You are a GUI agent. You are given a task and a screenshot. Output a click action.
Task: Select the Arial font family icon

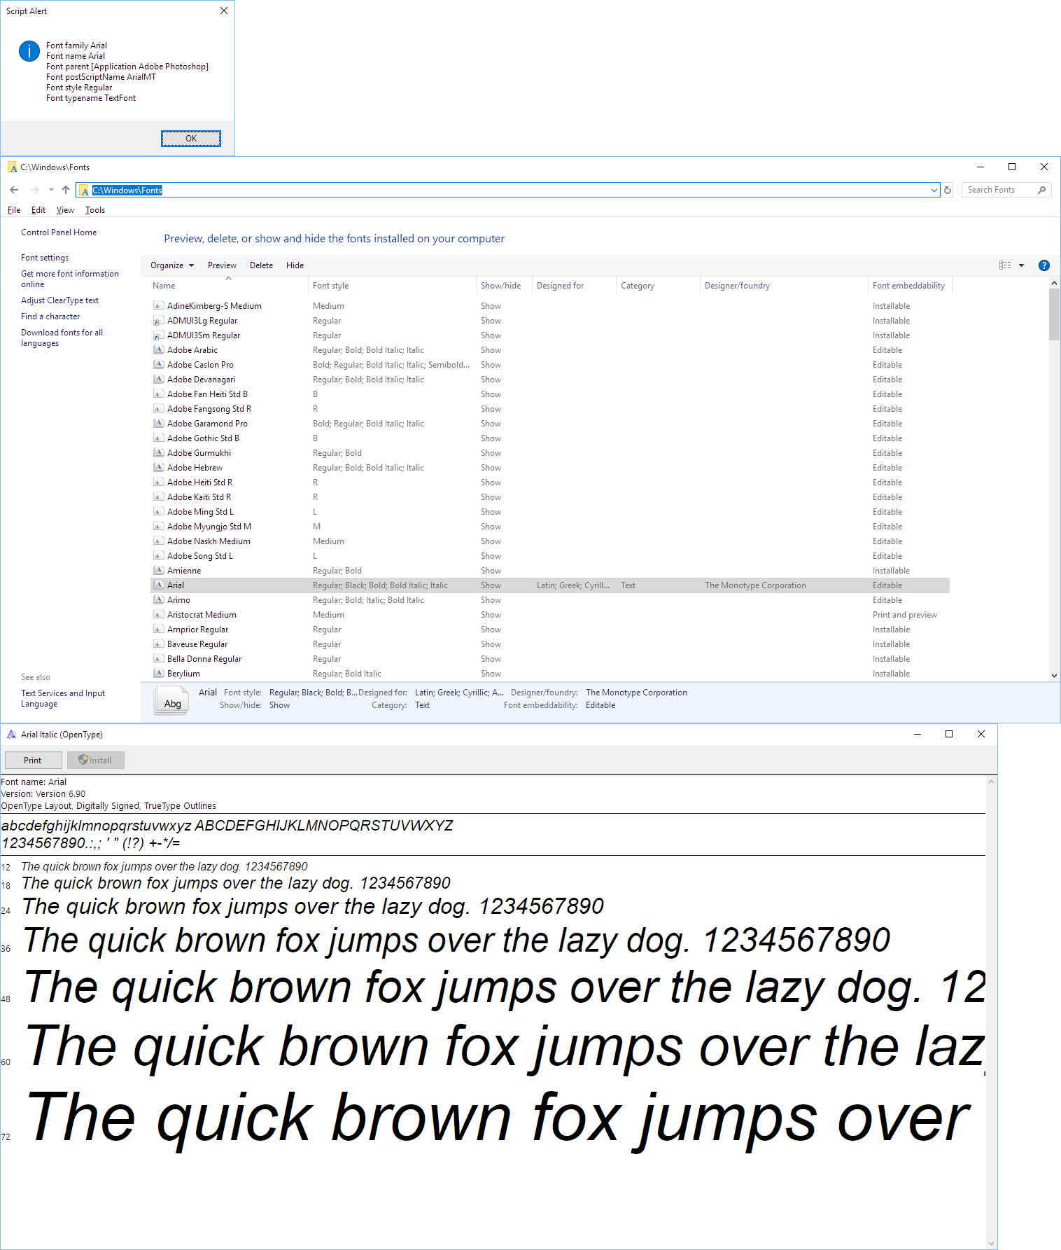point(159,585)
